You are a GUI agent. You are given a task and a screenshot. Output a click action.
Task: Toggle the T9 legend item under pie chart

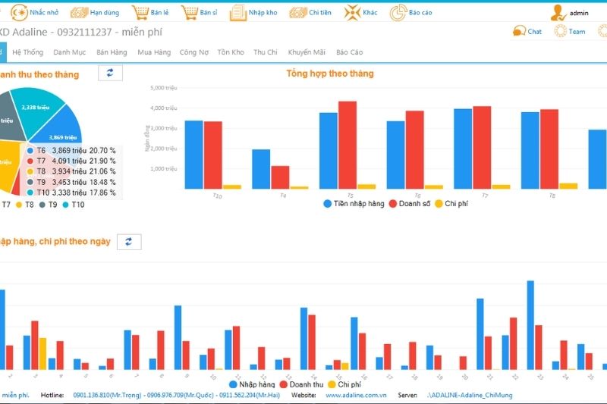(x=47, y=205)
